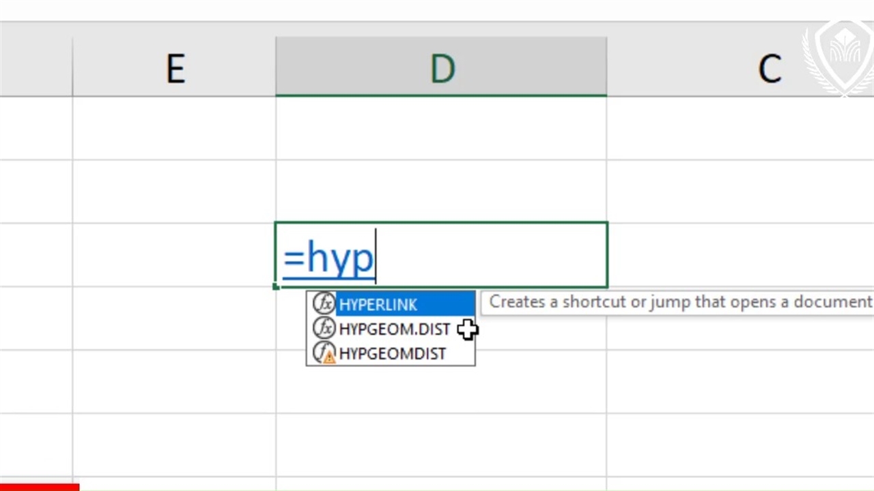Image resolution: width=874 pixels, height=491 pixels.
Task: Select the column D header
Action: click(441, 69)
